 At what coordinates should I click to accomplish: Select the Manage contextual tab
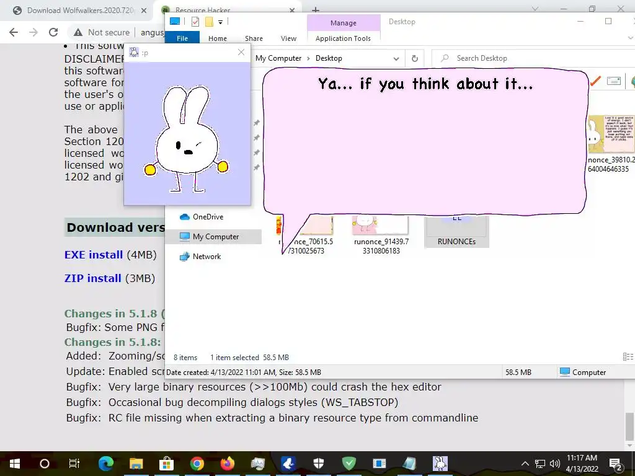tap(344, 23)
